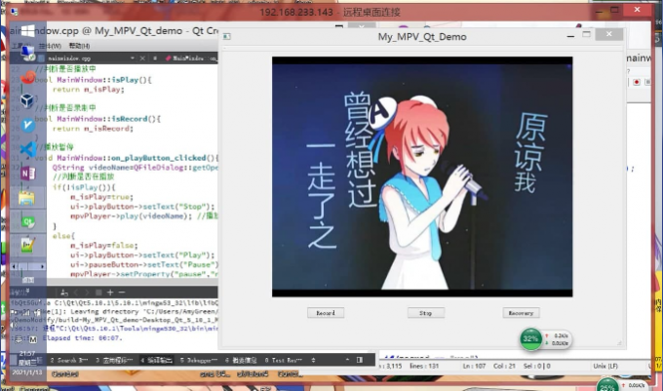
Task: Click 'MainWindow::on_playButton_clicked' in the code
Action: [x=132, y=158]
